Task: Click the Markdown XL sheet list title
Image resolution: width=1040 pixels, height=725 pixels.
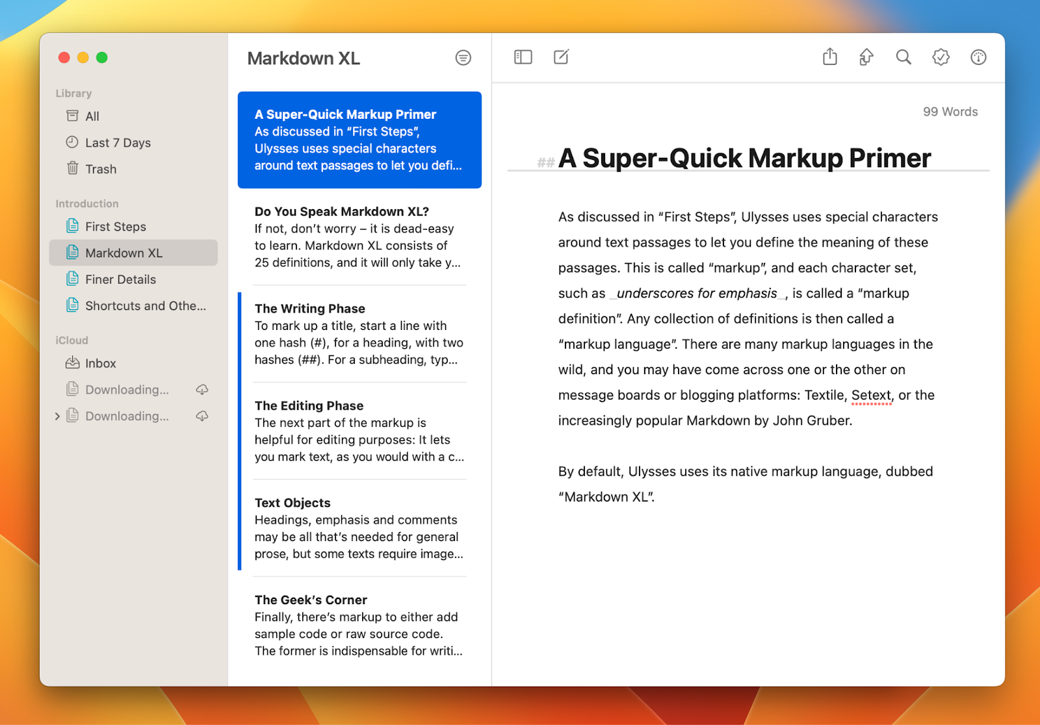Action: click(304, 58)
